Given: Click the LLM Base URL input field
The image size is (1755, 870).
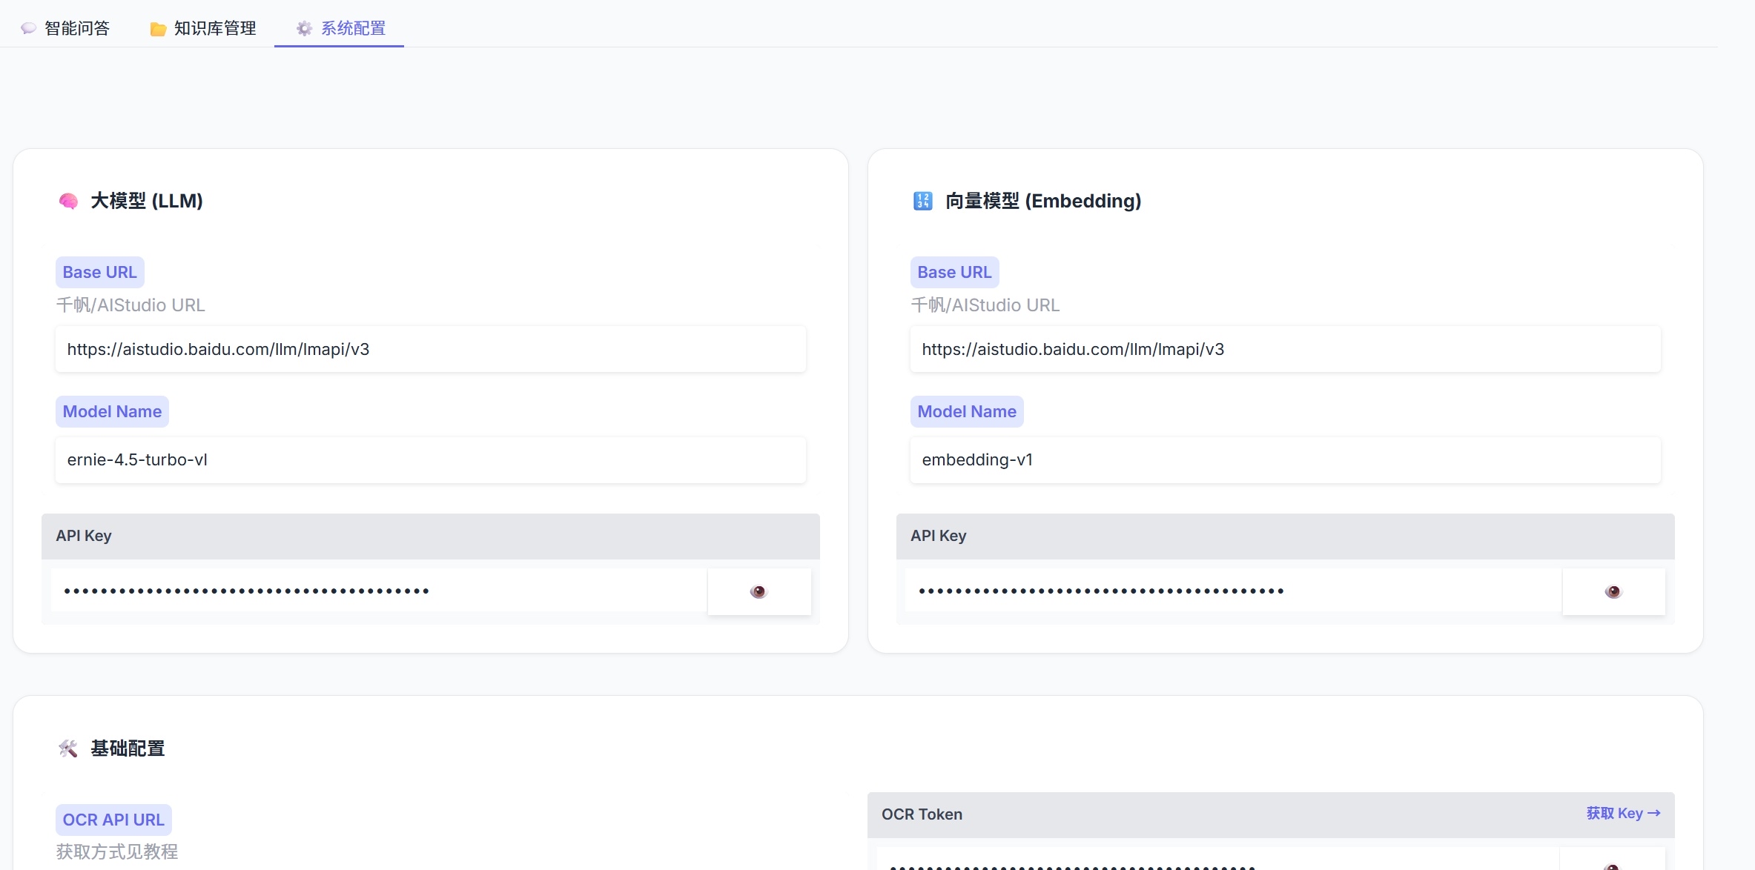Looking at the screenshot, I should click(430, 349).
